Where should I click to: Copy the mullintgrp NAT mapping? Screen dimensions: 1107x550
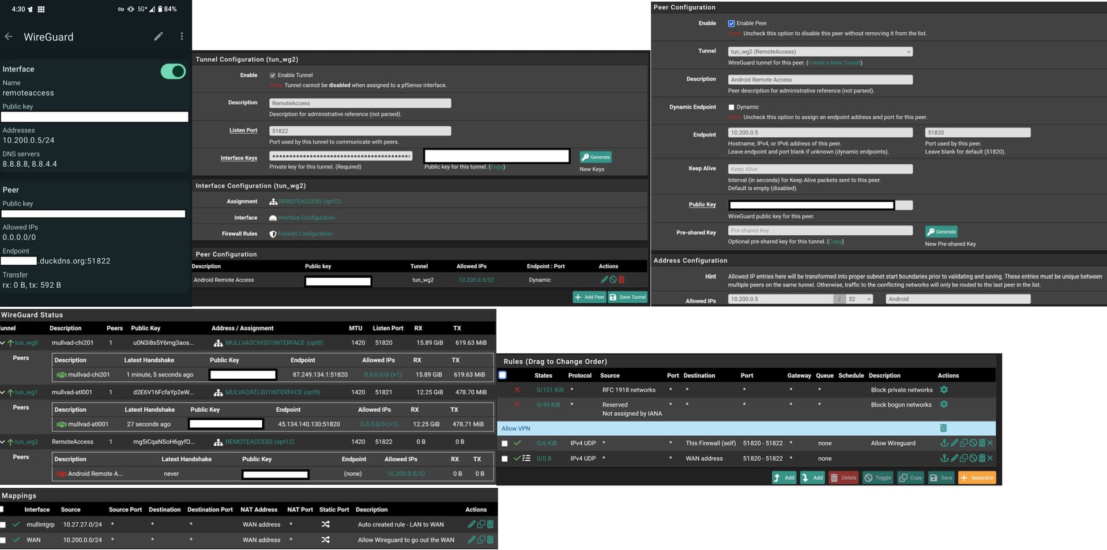(481, 524)
